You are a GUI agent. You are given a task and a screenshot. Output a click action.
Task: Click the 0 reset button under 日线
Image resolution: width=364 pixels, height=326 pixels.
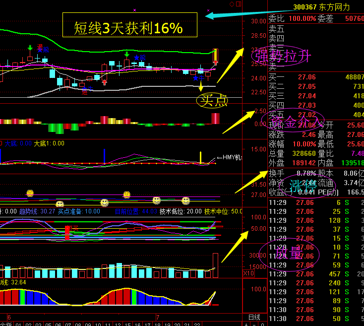coord(262,324)
